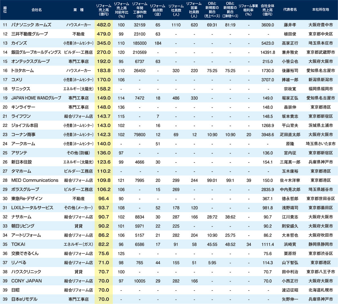This screenshot has height=304, width=338.
Task: Select sales value 82.2 for TOKAI
Action: (x=104, y=244)
